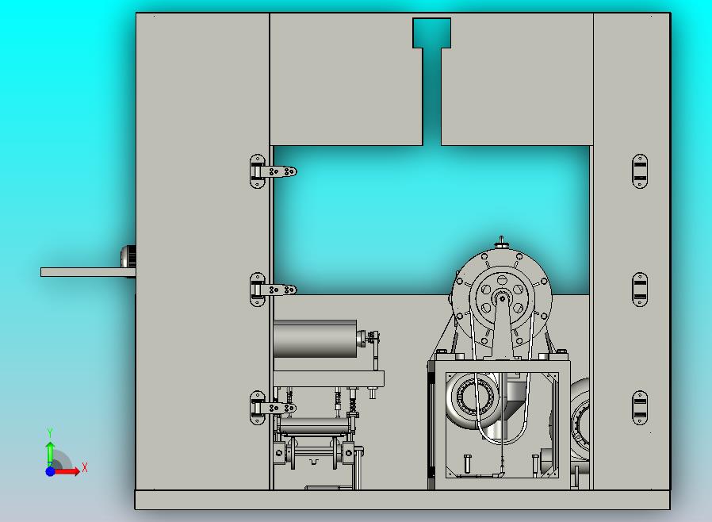Select the bottom base plate of the machine
This screenshot has width=712, height=522.
tap(402, 500)
